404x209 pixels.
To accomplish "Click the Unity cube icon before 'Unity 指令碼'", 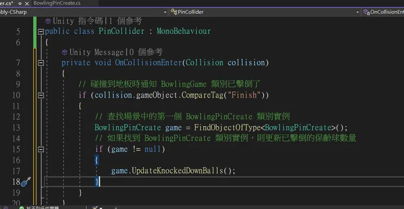I will (48, 21).
